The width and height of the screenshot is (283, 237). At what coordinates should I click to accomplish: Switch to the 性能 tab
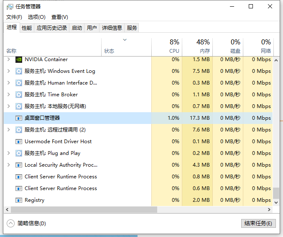click(x=27, y=28)
